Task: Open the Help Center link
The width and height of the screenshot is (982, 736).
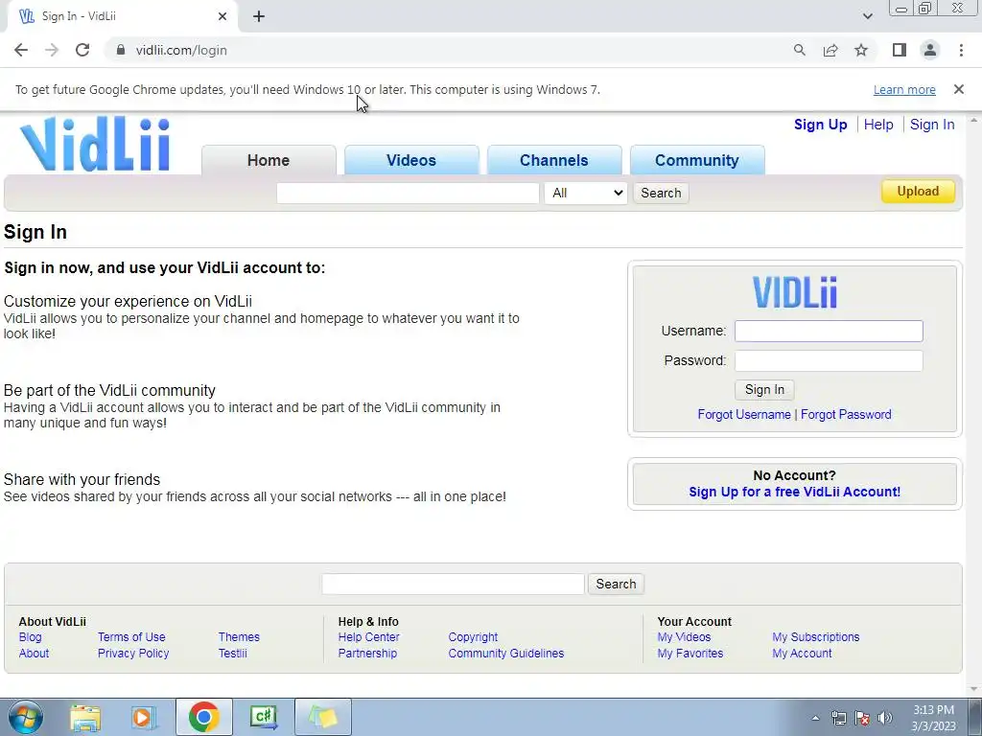Action: click(x=368, y=637)
